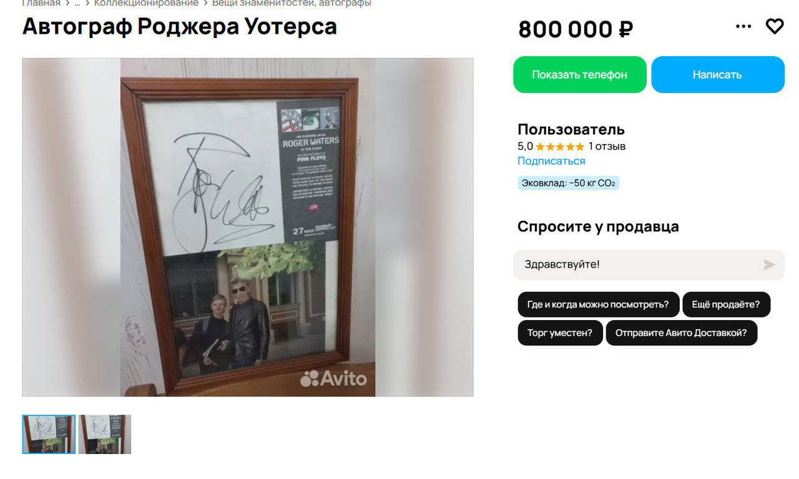The width and height of the screenshot is (799, 479).
Task: Select the 'Ещё продаёте?' quick question
Action: click(x=727, y=304)
